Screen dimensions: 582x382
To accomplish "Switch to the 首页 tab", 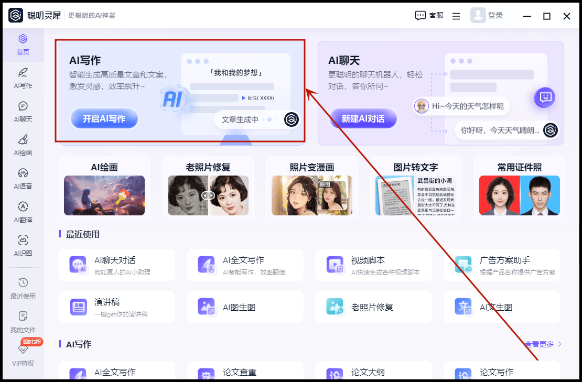I will [23, 45].
